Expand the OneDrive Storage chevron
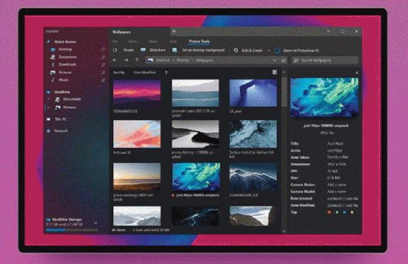 [95, 223]
